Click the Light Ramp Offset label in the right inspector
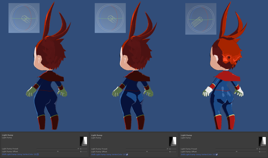Viewport: 268px width, 158px height. (189, 152)
